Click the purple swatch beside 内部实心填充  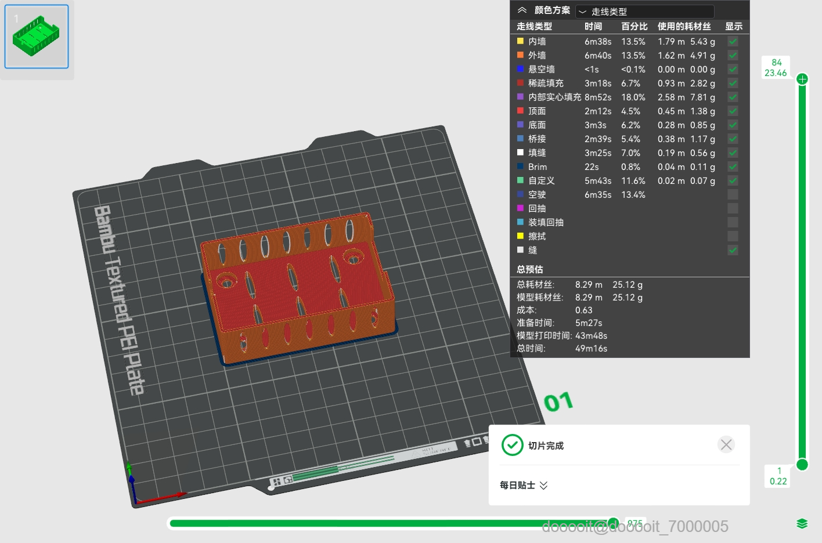pos(520,97)
